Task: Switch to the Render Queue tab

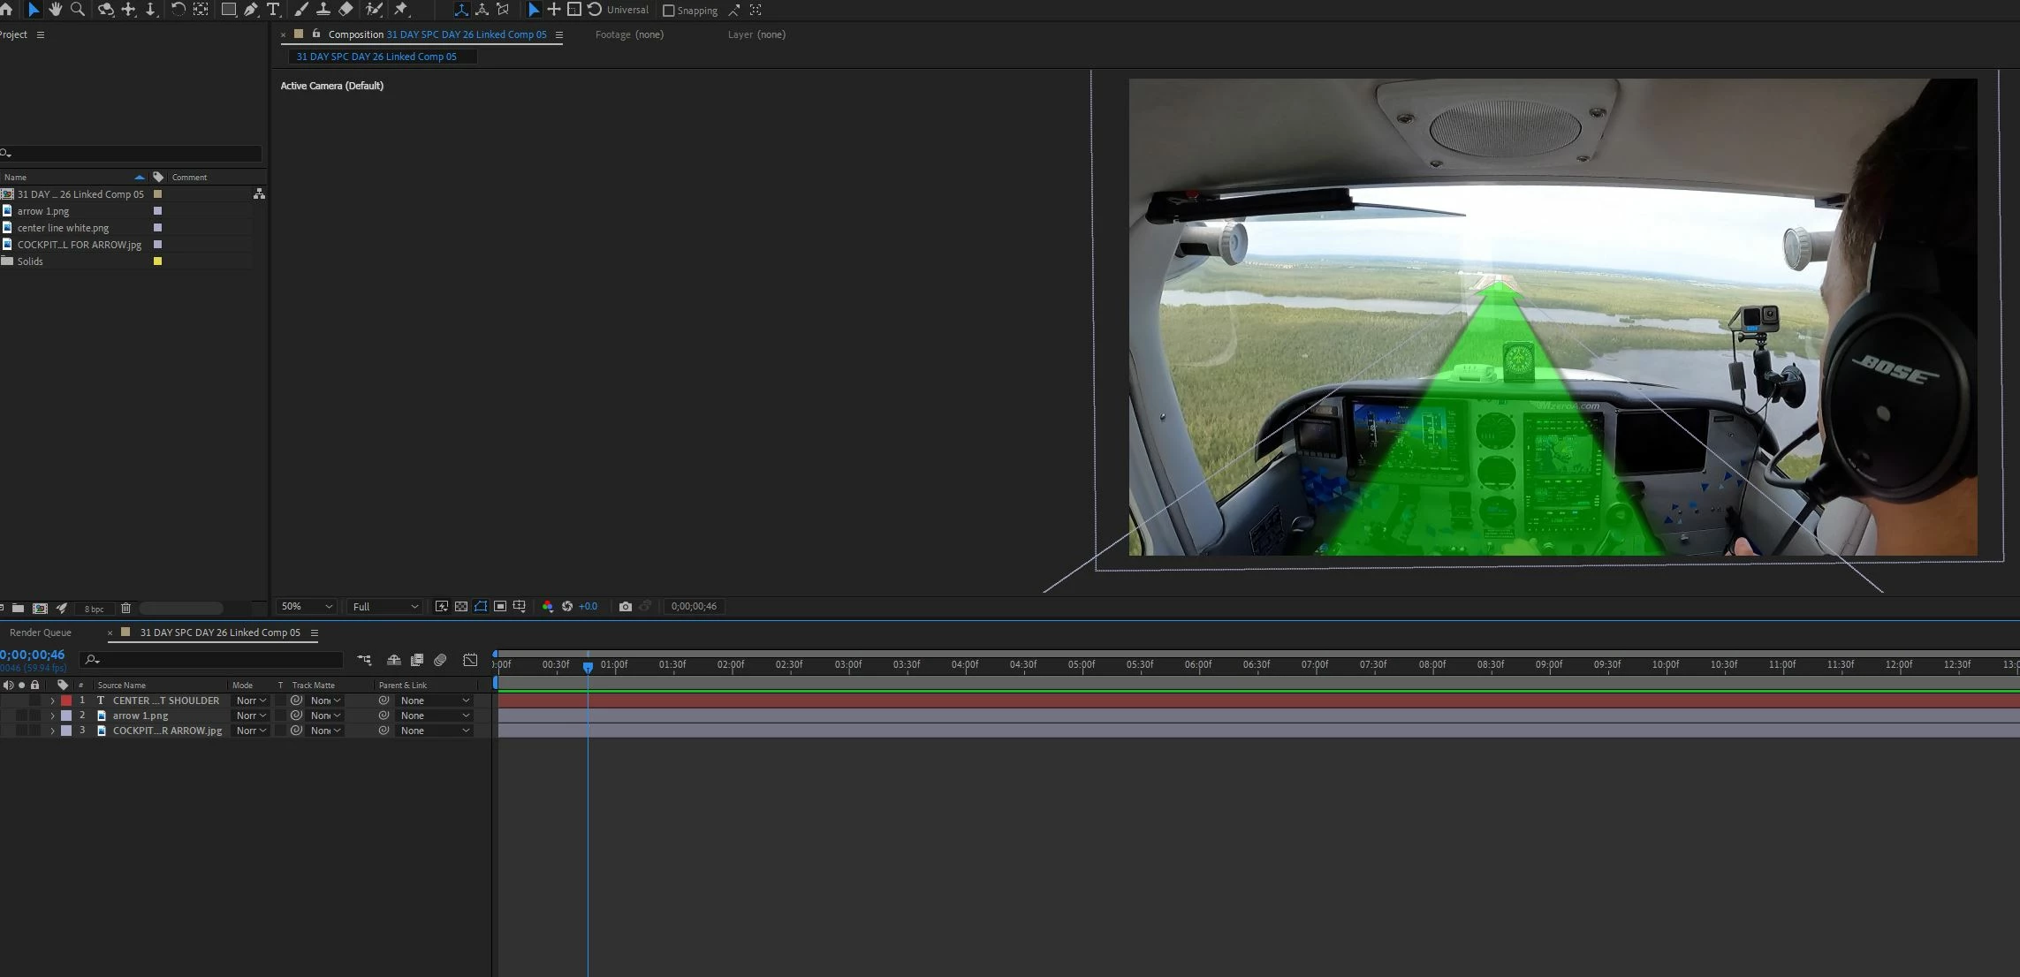Action: [x=41, y=632]
